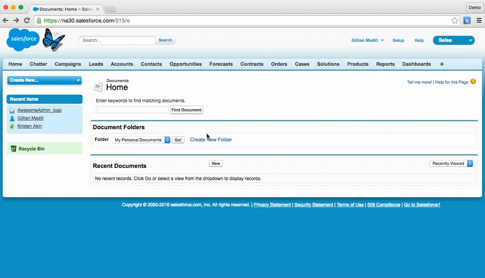Open the Reports tab
Screen dimensions: 485x278
pyautogui.click(x=385, y=64)
